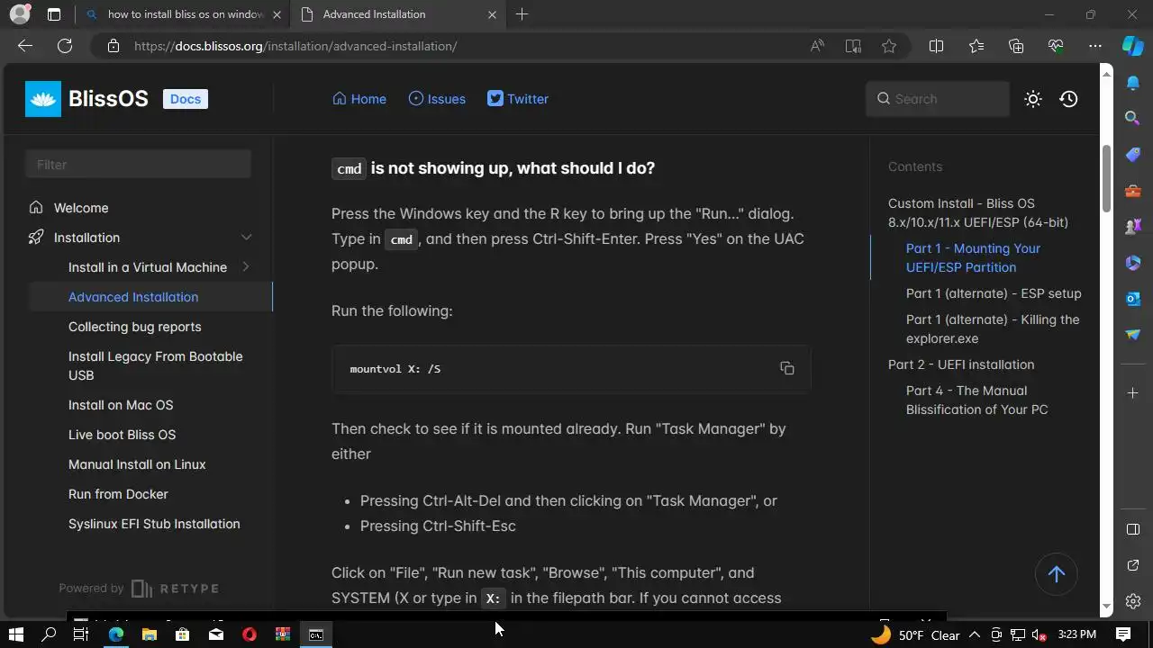Copy the mountvol command code block
Image resolution: width=1153 pixels, height=648 pixels.
click(x=786, y=368)
